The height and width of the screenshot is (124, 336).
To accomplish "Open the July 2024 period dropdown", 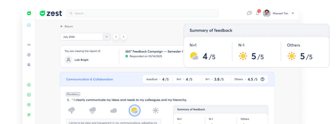I will [x=85, y=37].
